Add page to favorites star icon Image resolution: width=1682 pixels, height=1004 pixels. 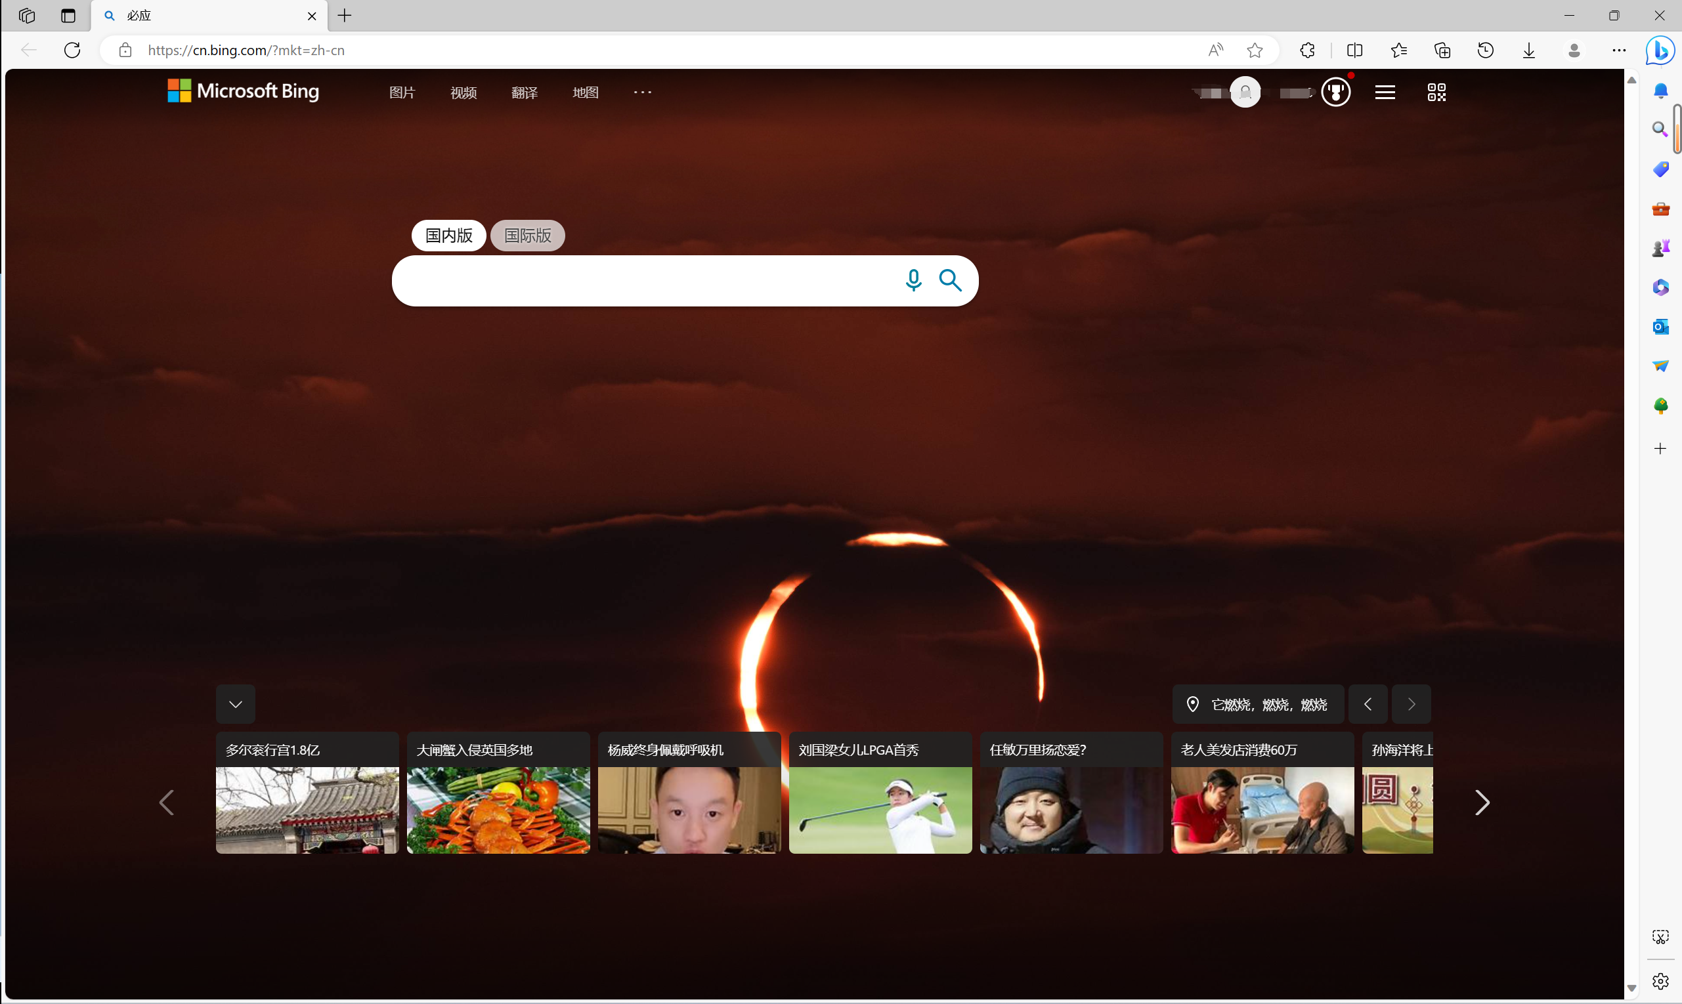click(1254, 51)
